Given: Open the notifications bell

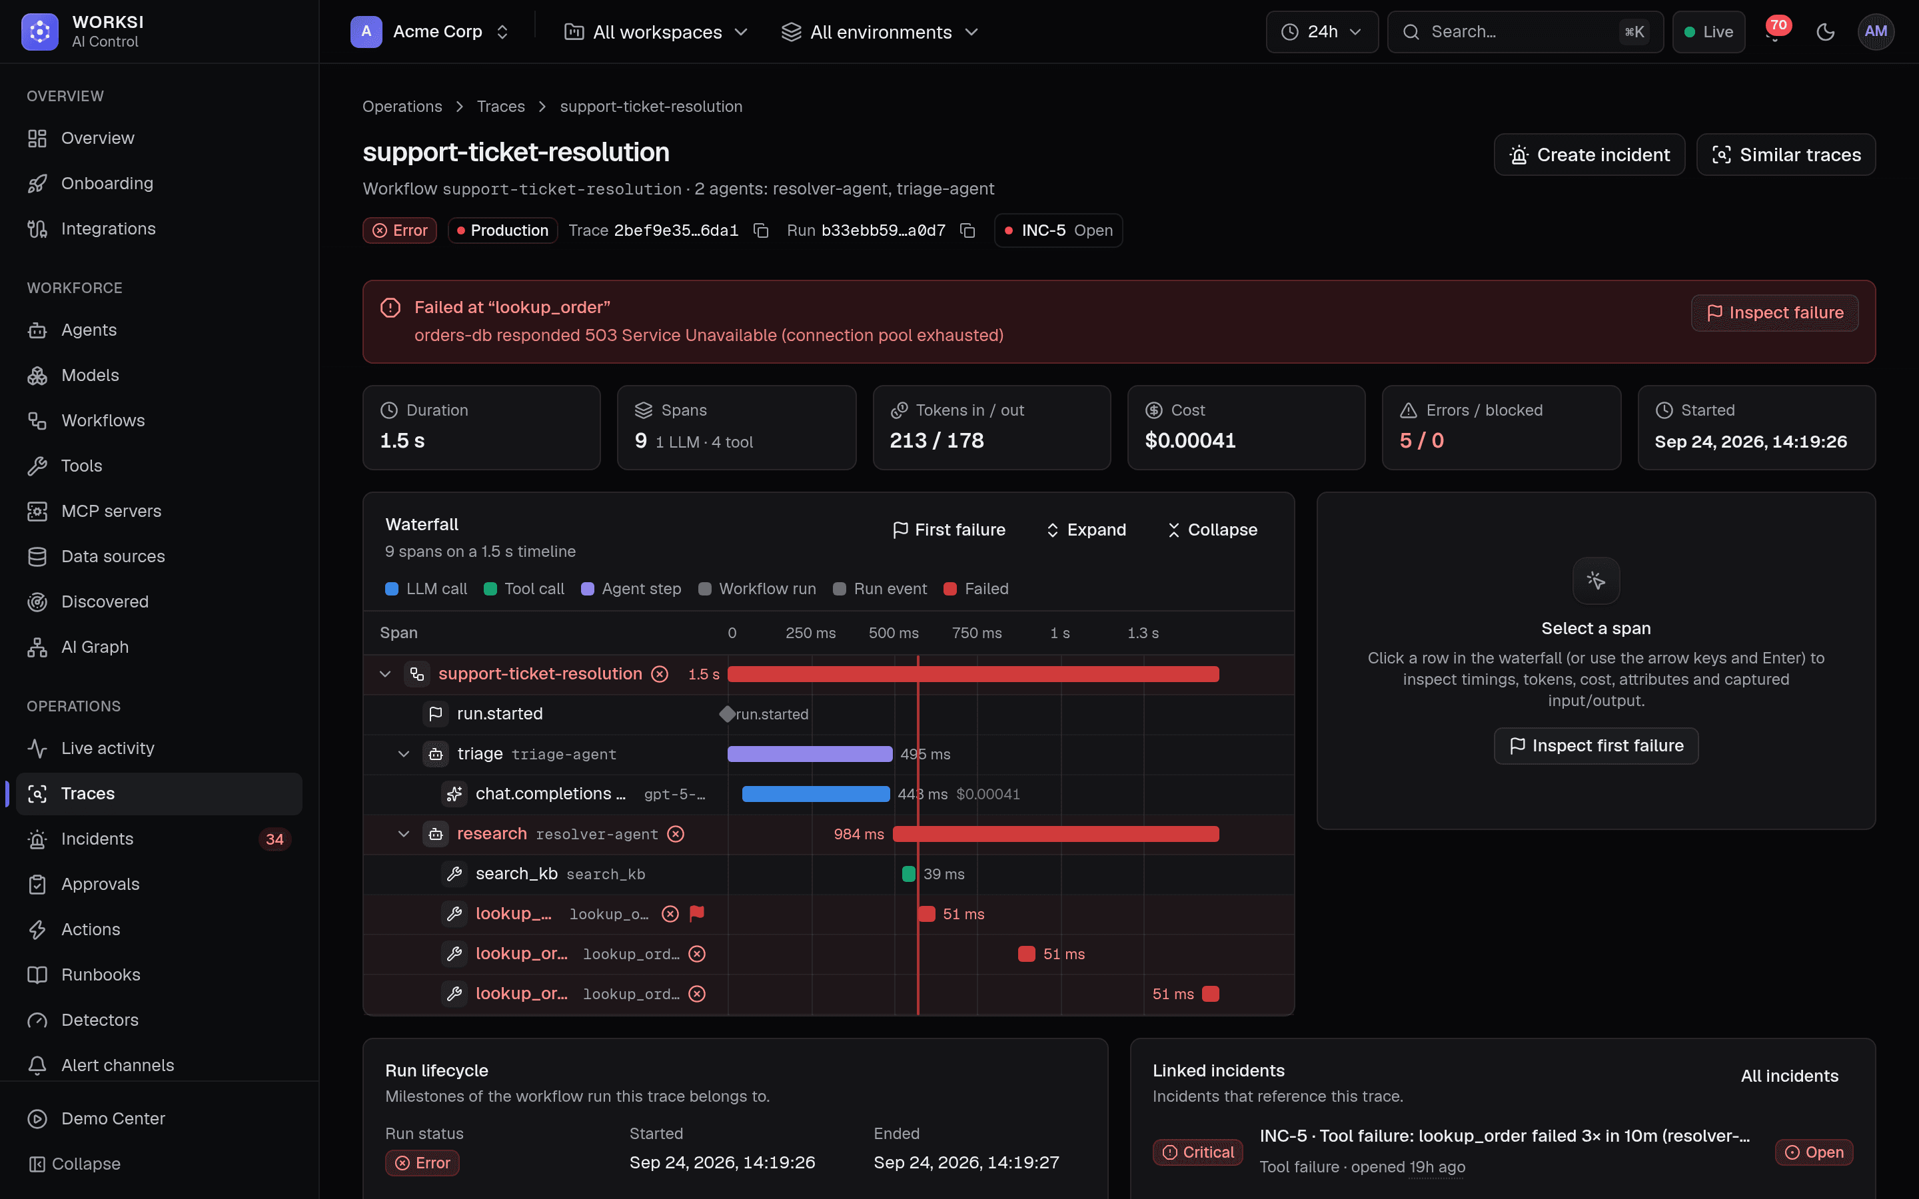Looking at the screenshot, I should (x=1774, y=32).
